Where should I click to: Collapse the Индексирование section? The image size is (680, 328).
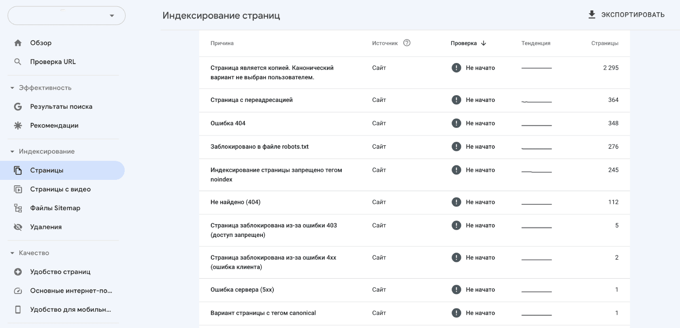pos(12,152)
